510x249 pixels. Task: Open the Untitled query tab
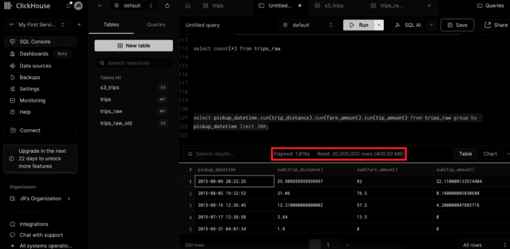281,5
